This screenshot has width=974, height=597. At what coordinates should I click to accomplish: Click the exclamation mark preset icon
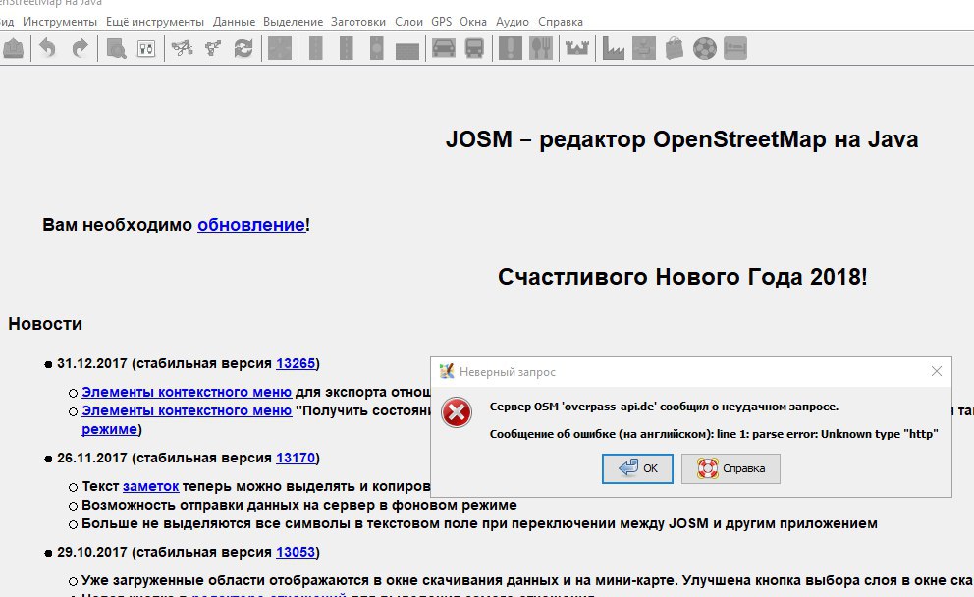[510, 48]
